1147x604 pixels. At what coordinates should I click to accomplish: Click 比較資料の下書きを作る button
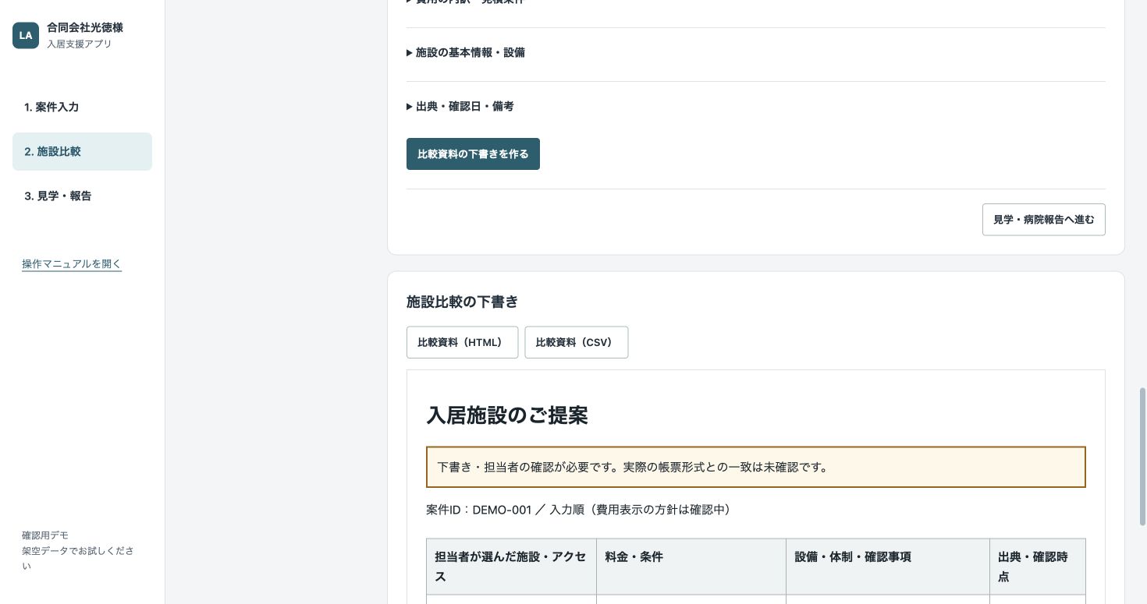tap(473, 154)
